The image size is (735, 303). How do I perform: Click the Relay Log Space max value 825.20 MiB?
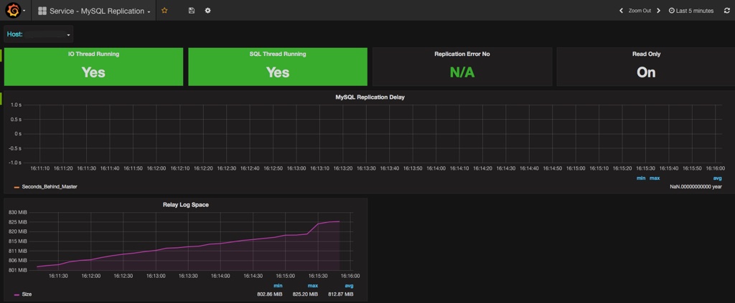[304, 294]
